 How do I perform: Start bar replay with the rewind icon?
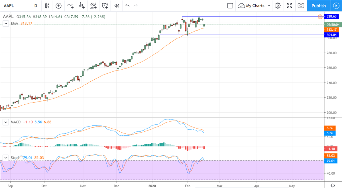[117, 6]
